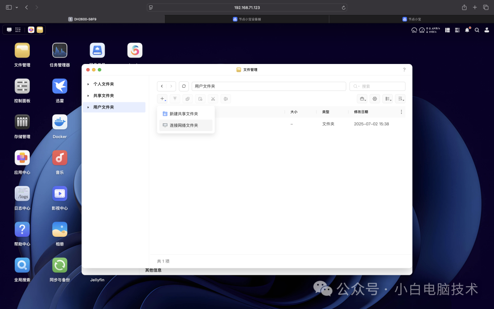Sort by the 类型 column header
The width and height of the screenshot is (494, 309).
[326, 112]
